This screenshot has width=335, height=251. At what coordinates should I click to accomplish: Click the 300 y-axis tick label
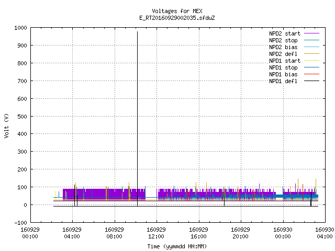coord(22,152)
